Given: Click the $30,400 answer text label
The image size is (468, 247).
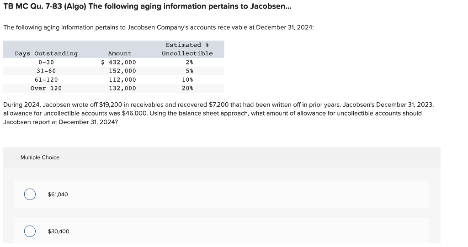Looking at the screenshot, I should [x=58, y=231].
